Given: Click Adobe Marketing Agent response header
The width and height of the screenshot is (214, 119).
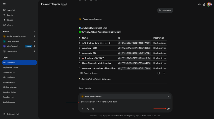Looking at the screenshot, I should [x=90, y=19].
